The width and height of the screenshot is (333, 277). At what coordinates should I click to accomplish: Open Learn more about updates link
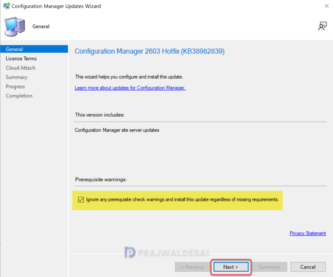tap(130, 88)
